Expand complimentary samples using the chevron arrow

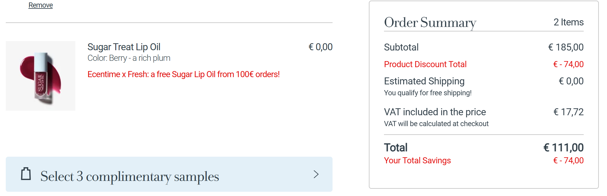coord(316,174)
